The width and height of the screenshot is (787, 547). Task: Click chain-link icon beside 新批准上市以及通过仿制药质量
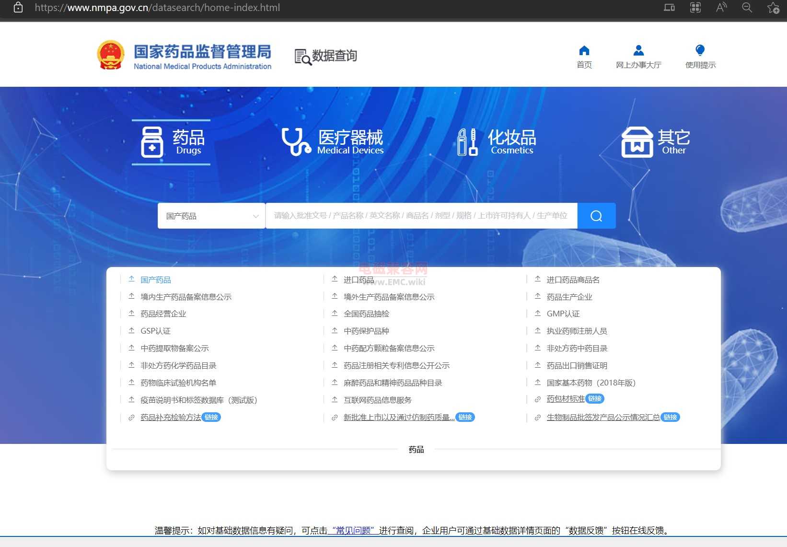[335, 418]
